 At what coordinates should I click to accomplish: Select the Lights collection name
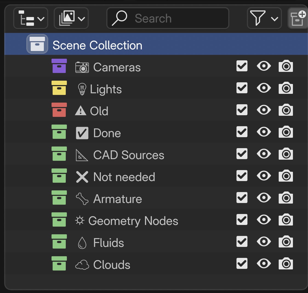point(106,89)
